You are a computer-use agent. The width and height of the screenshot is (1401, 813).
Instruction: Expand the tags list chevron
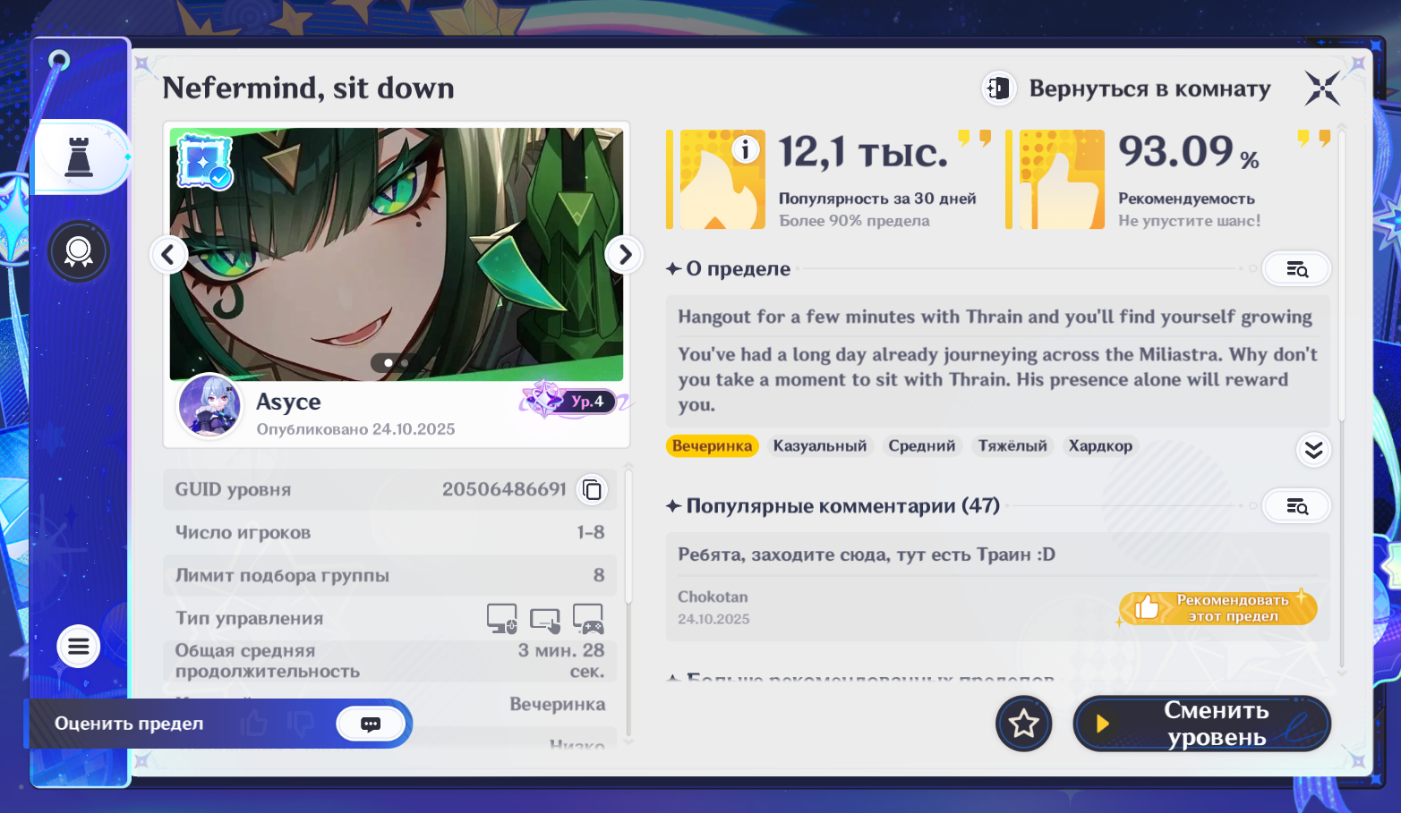1313,449
